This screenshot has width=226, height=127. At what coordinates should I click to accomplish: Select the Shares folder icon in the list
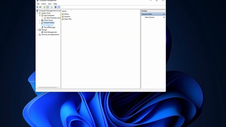click(x=63, y=14)
